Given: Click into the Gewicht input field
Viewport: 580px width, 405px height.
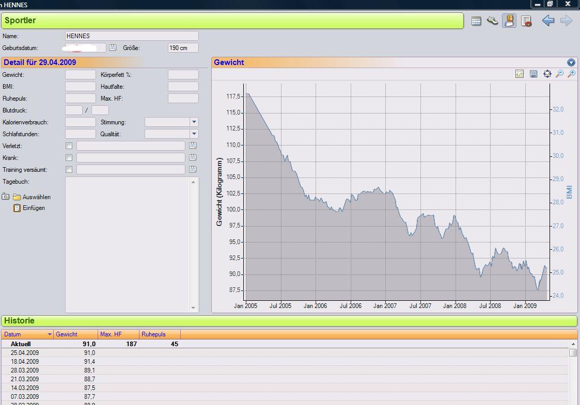Looking at the screenshot, I should [x=80, y=75].
